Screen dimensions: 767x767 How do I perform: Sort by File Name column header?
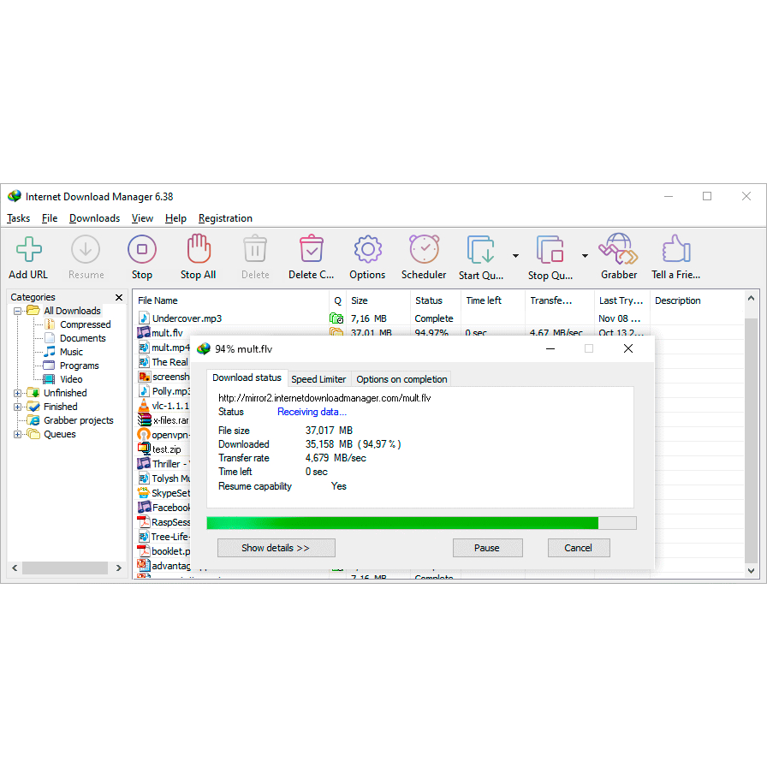click(231, 300)
